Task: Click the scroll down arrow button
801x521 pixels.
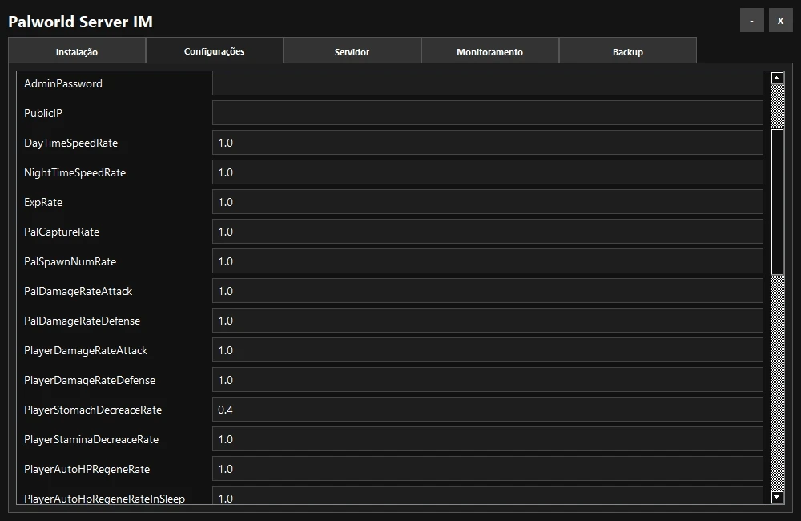Action: point(777,497)
